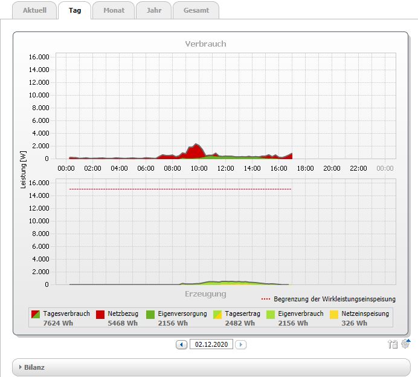Click the Verbrauch chart title
This screenshot has height=377, width=418.
[205, 44]
